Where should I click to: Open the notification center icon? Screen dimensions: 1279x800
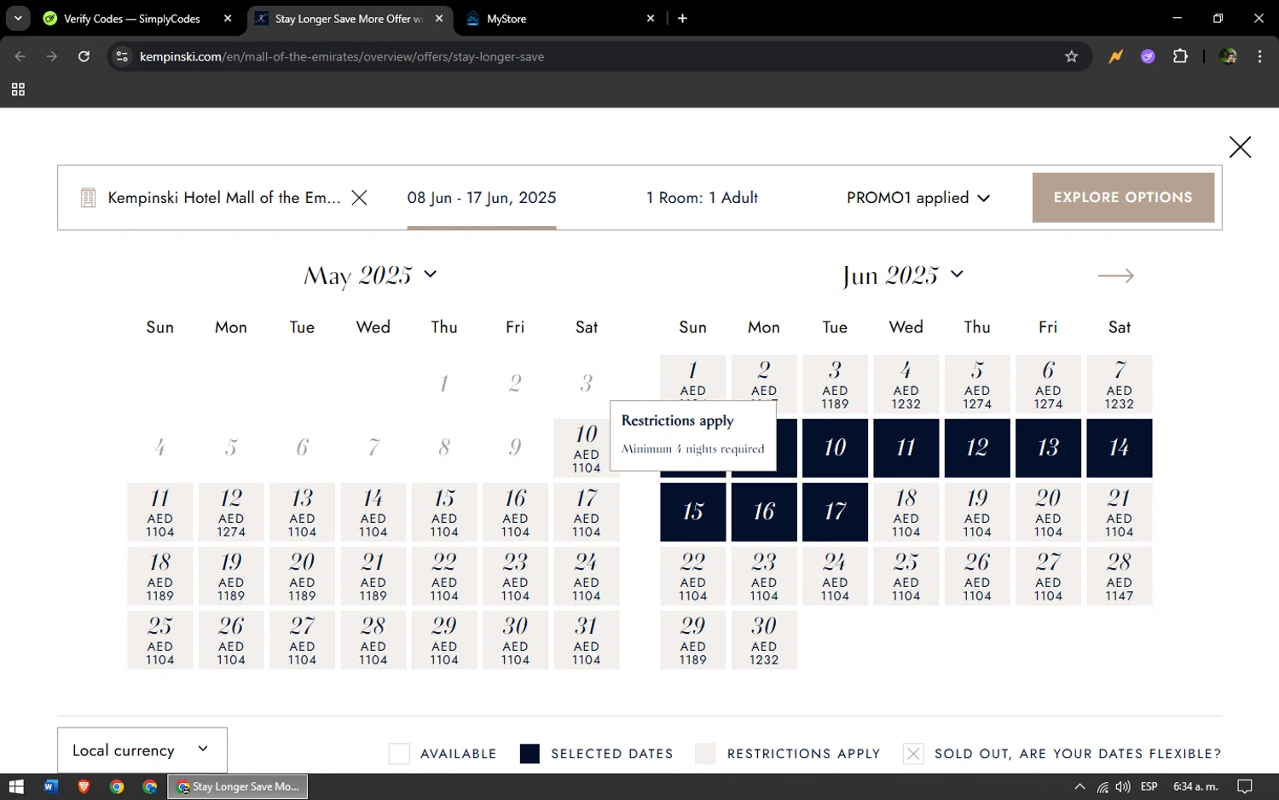tap(1245, 786)
